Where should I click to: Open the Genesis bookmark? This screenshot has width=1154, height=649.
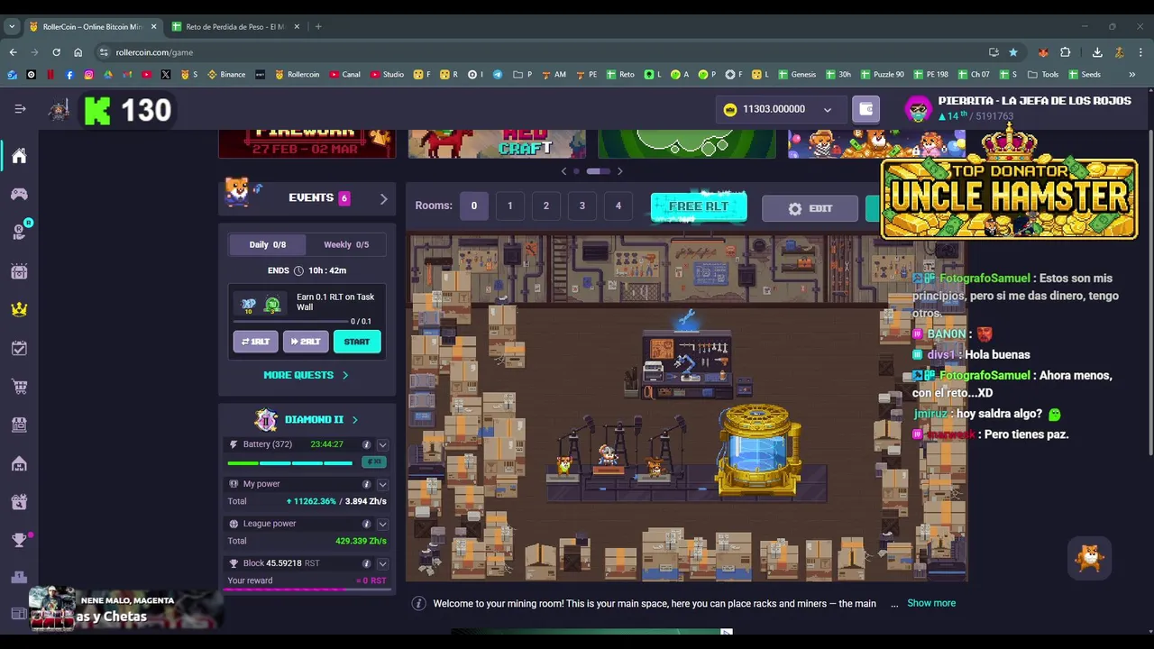(797, 75)
